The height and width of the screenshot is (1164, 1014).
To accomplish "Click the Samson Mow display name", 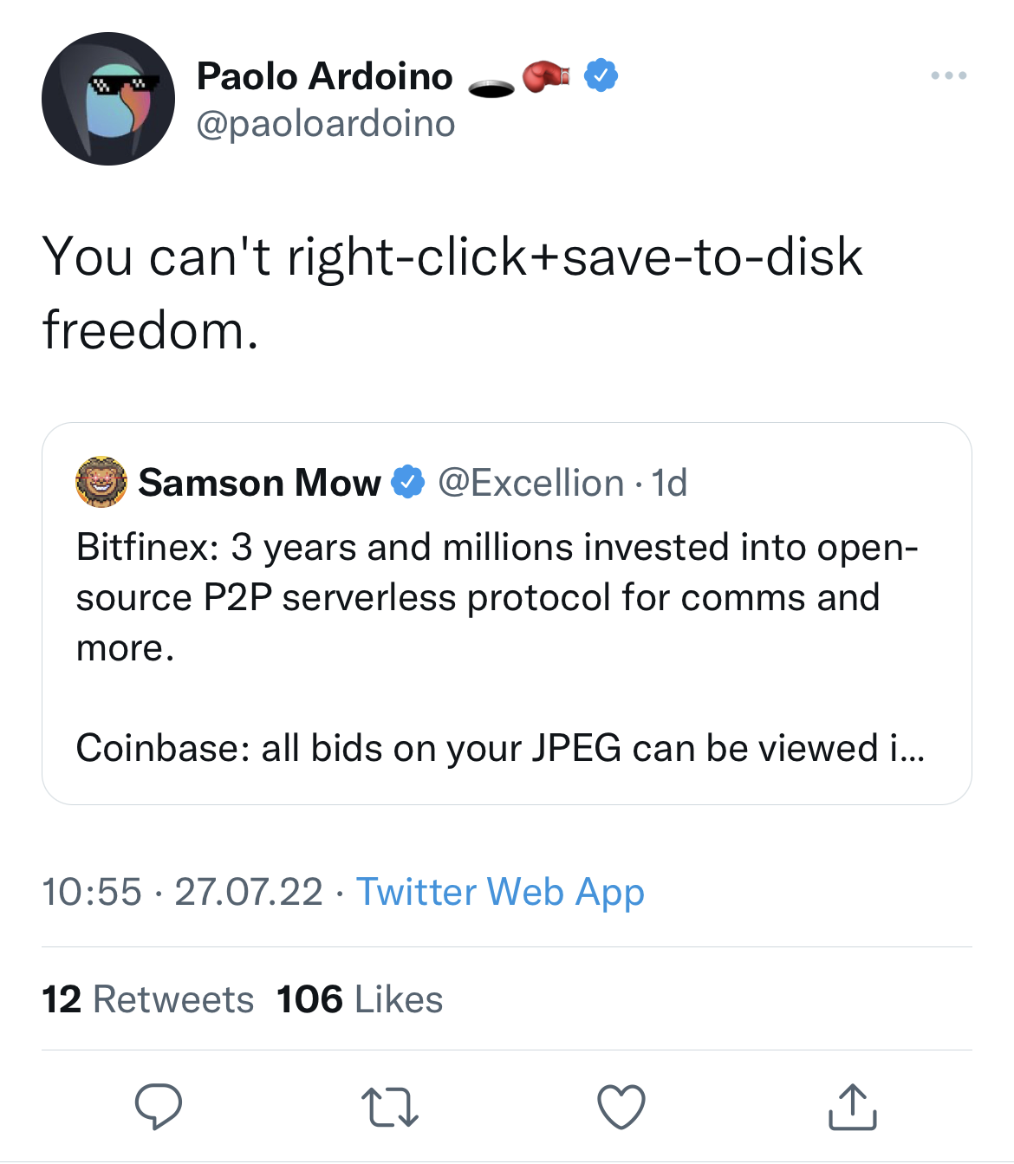I will 259,483.
